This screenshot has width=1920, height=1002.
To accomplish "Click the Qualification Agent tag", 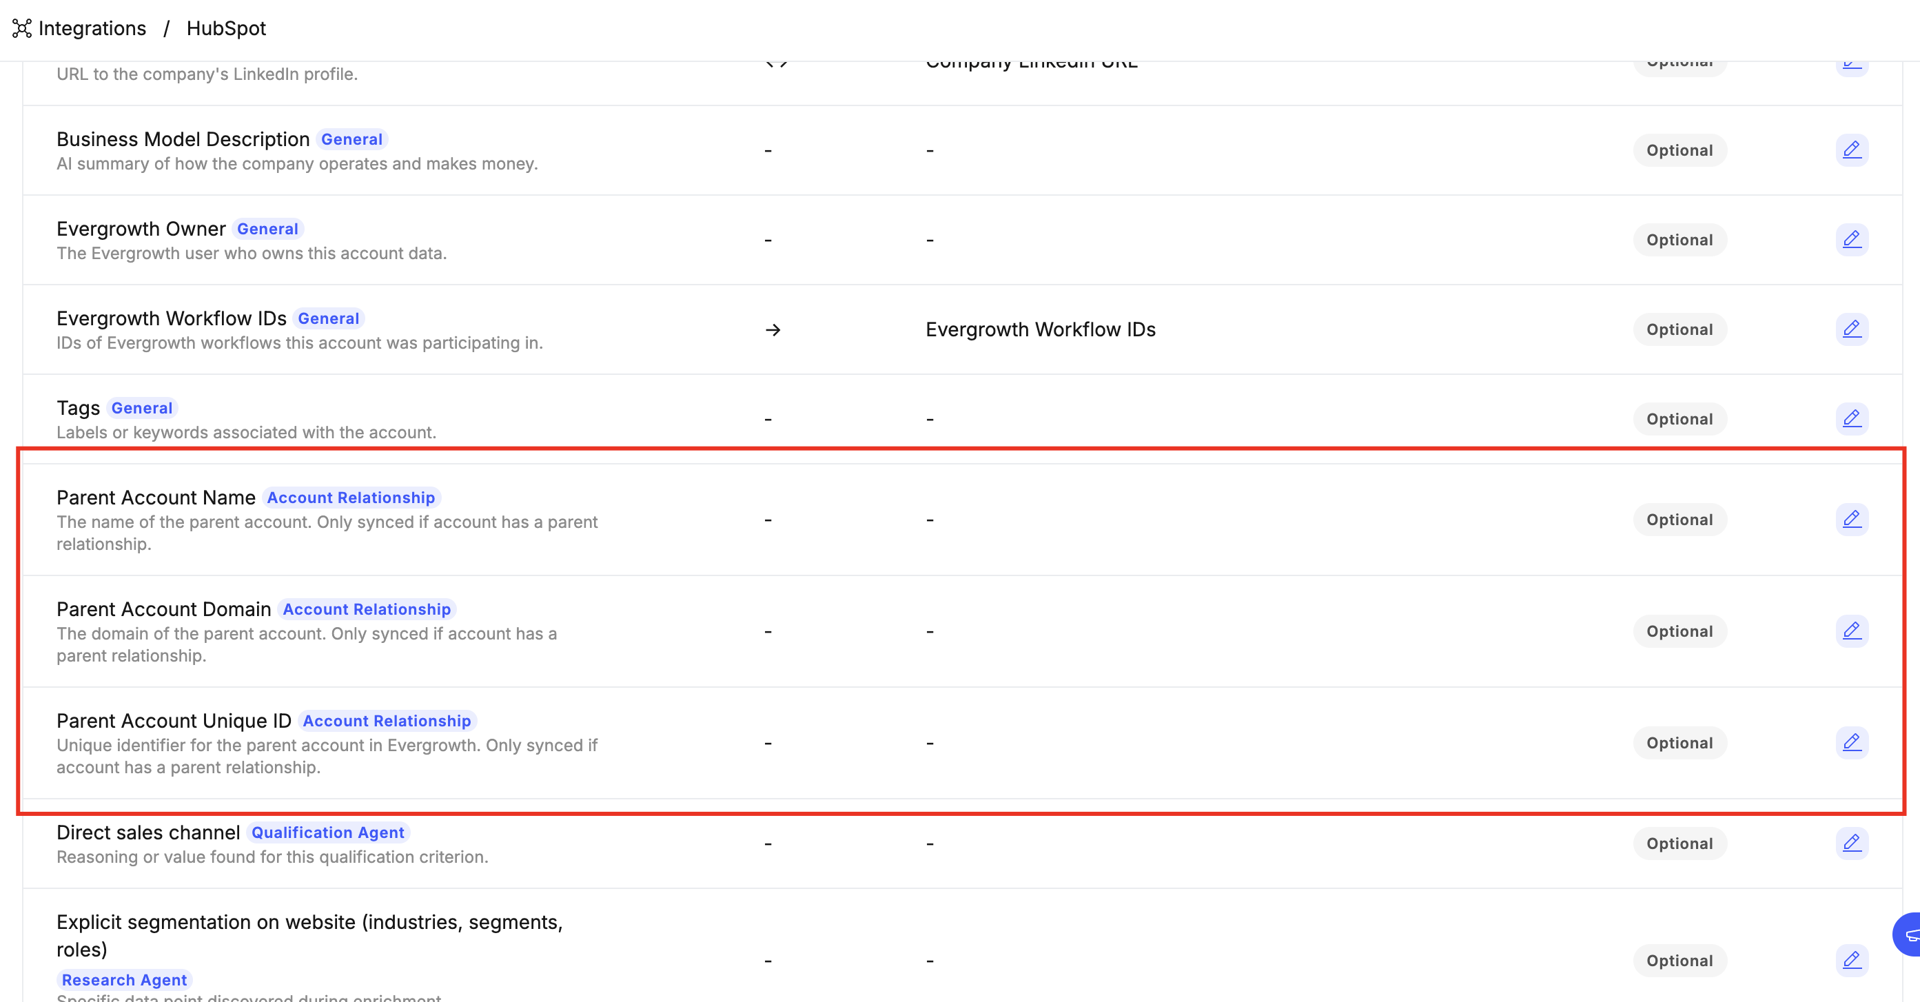I will pyautogui.click(x=327, y=832).
